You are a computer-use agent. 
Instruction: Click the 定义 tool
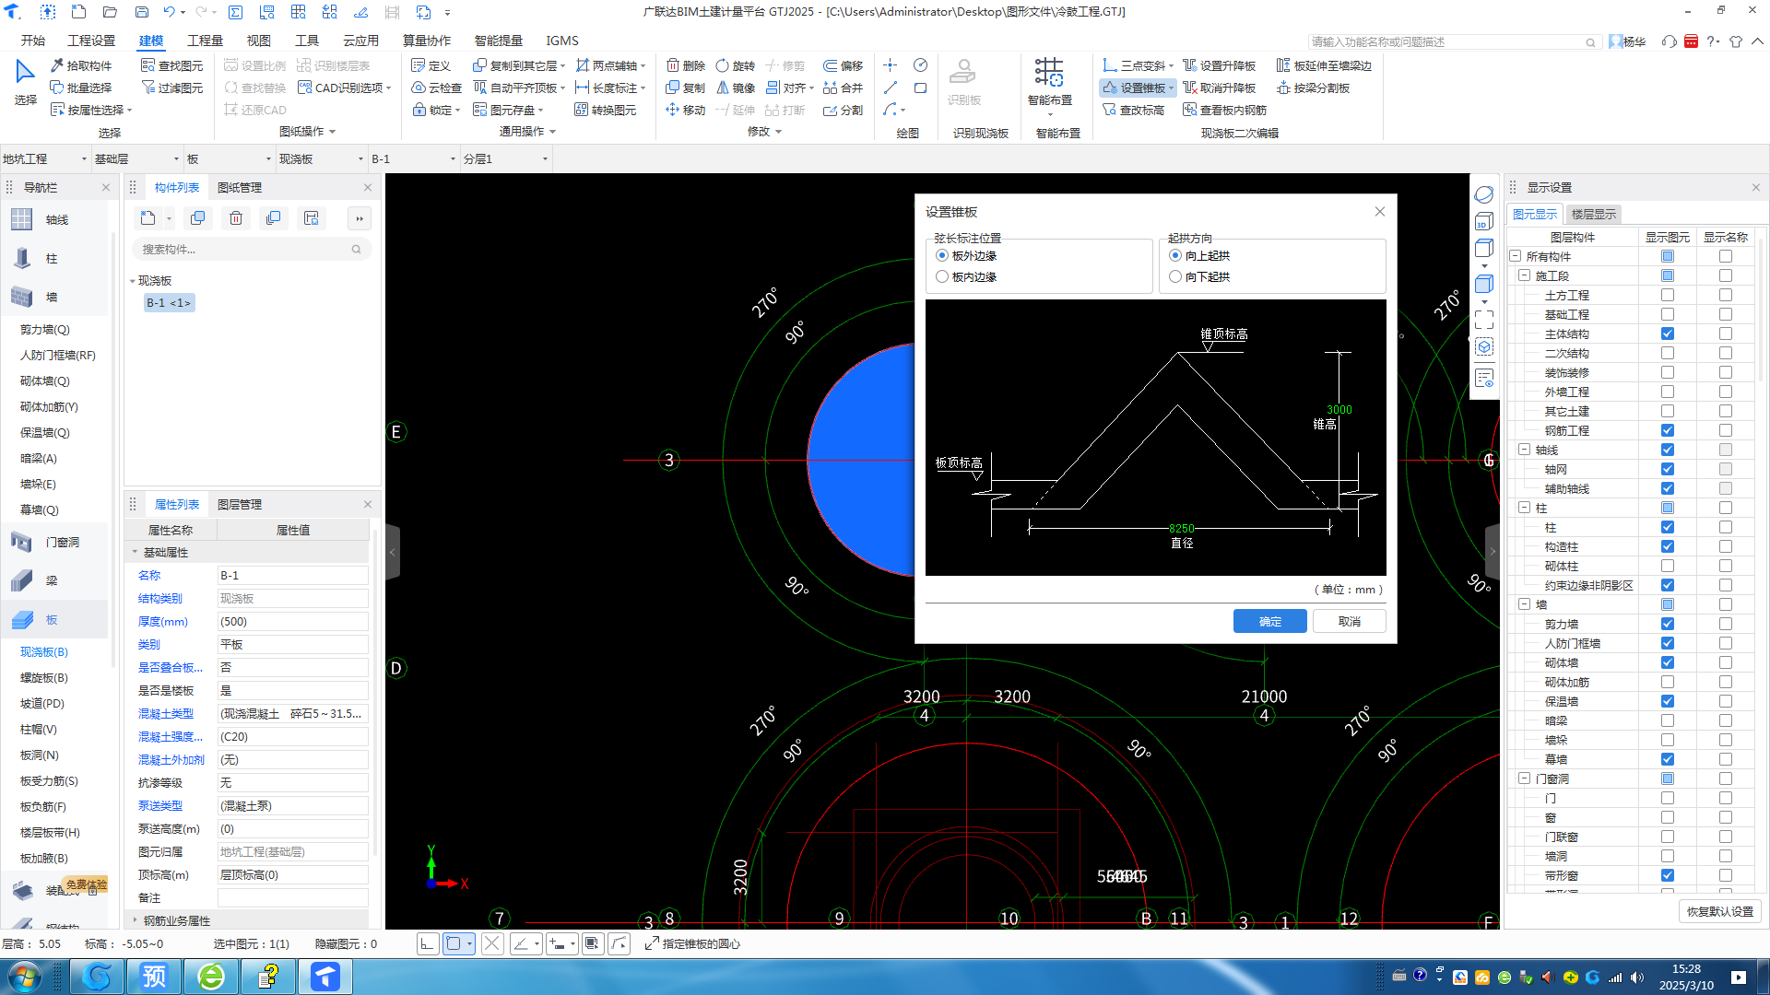point(431,65)
